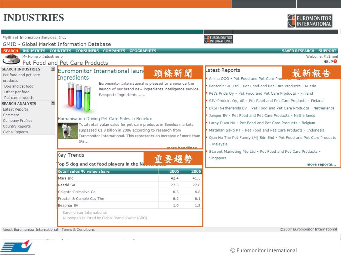
Task: Click Mars Inc 2006 value 41.5
Action: pos(196,178)
